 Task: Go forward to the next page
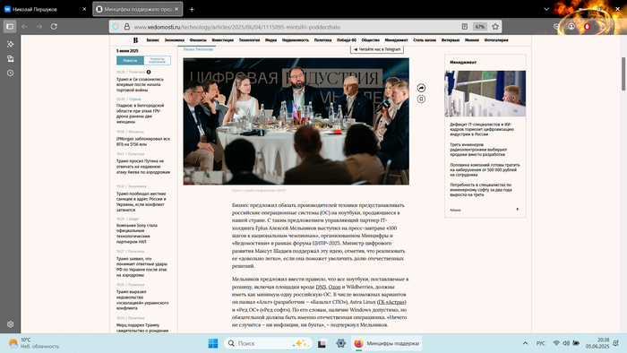[39, 26]
